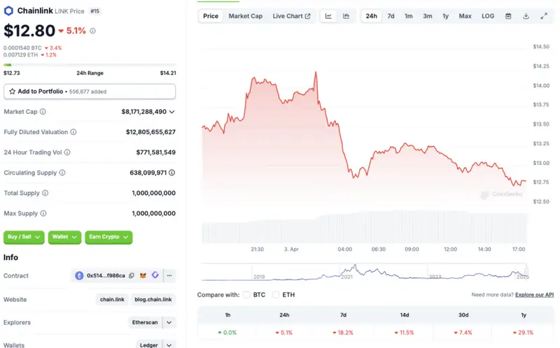Click the 0x514...f986ca contract address

coord(106,275)
